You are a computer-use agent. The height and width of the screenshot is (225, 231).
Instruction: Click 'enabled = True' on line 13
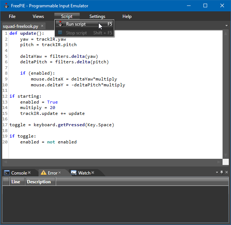tap(39, 102)
